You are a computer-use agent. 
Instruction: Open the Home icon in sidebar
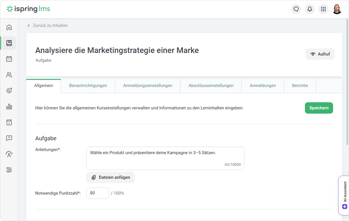click(x=9, y=27)
